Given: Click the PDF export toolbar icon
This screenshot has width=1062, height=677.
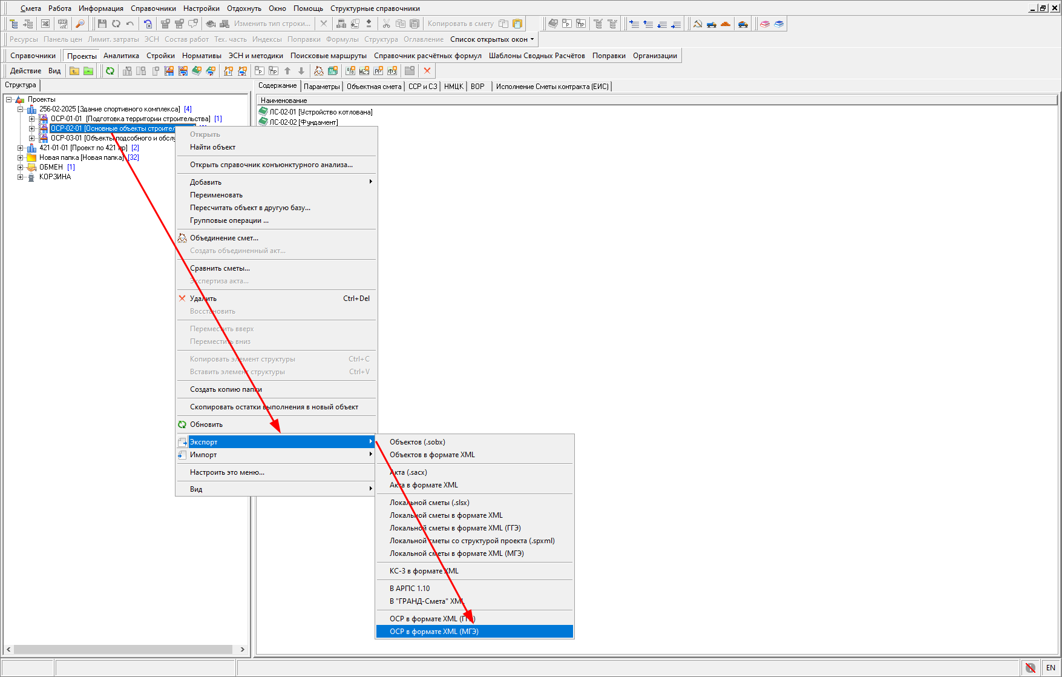Looking at the screenshot, I should [x=63, y=24].
